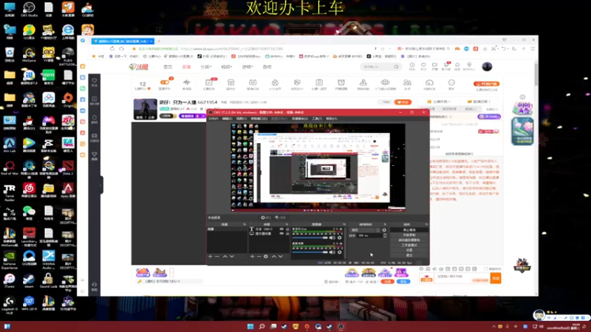The width and height of the screenshot is (591, 332).
Task: Open the bottom audio channel's gear settings in OBS
Action: pyautogui.click(x=340, y=252)
